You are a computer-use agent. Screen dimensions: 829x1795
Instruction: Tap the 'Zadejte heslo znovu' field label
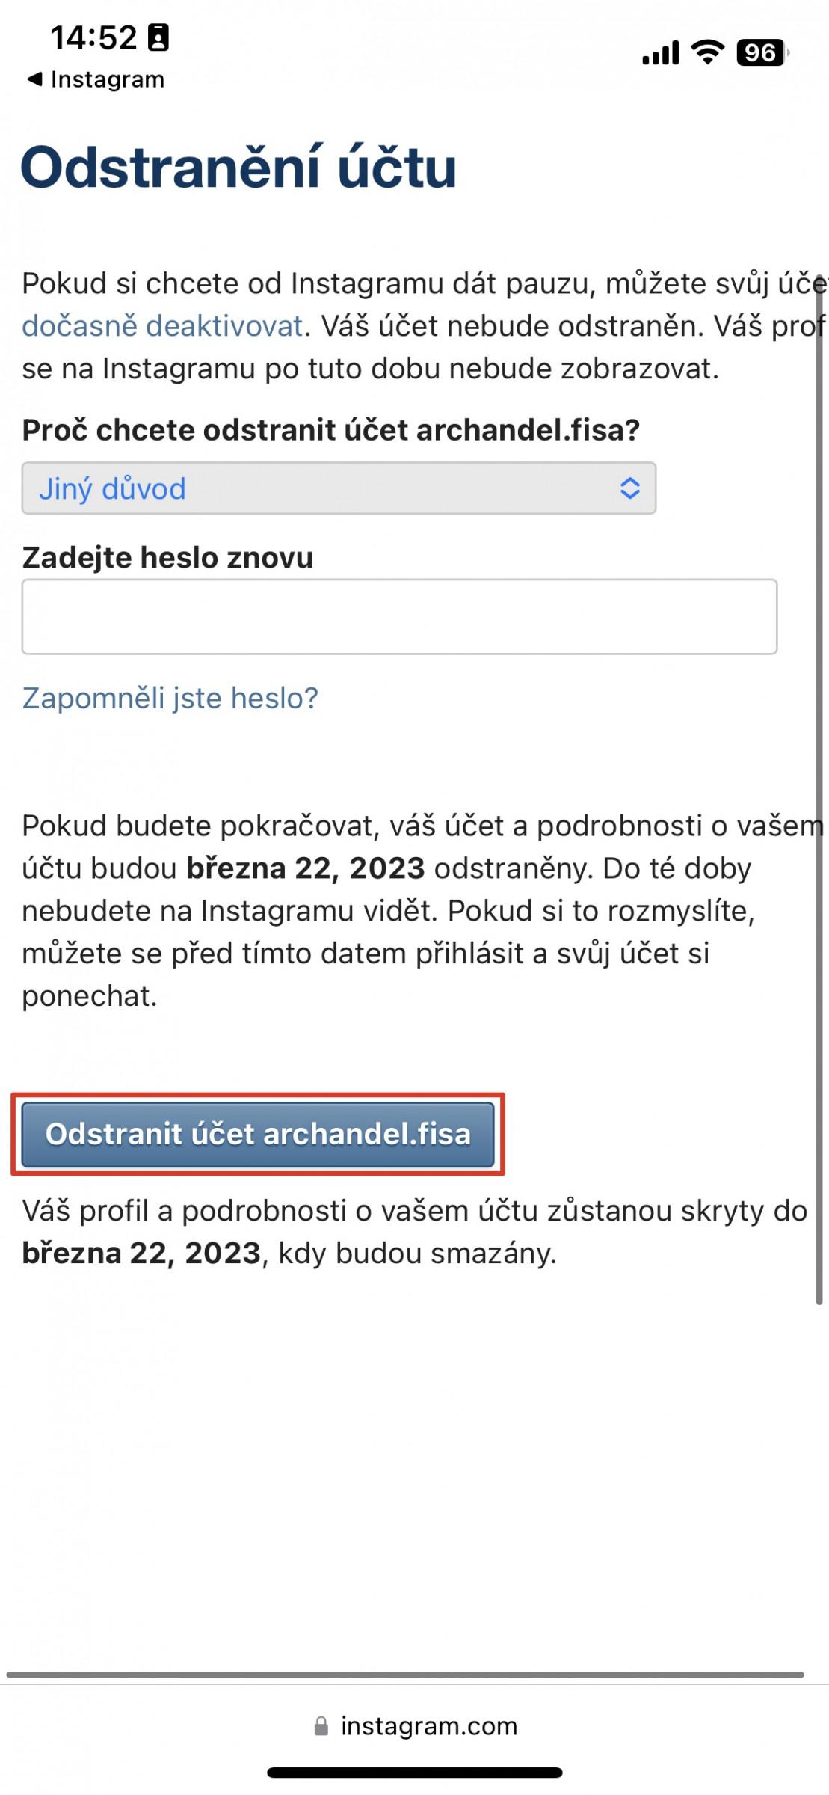click(x=167, y=558)
